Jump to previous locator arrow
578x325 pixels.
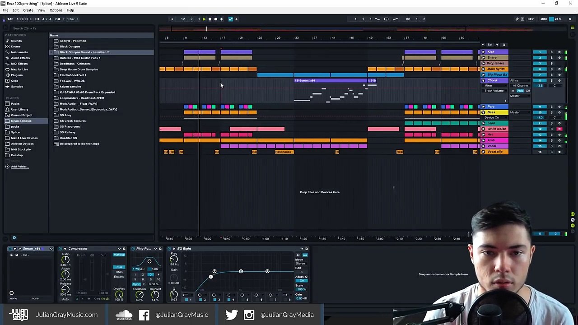(483, 45)
